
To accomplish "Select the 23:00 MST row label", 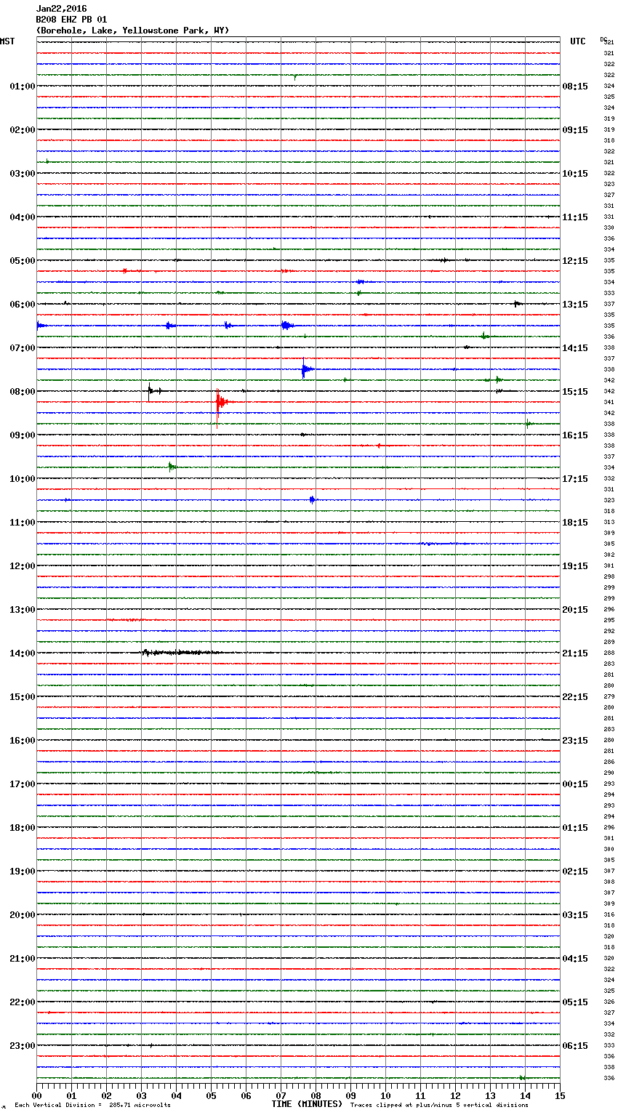I will coord(23,1046).
